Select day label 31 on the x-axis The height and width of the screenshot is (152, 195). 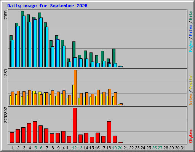click(183, 148)
